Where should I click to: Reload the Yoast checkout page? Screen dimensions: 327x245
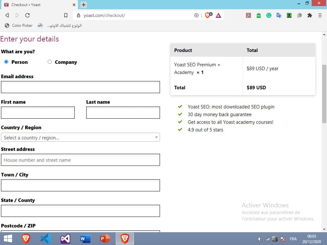click(x=27, y=15)
